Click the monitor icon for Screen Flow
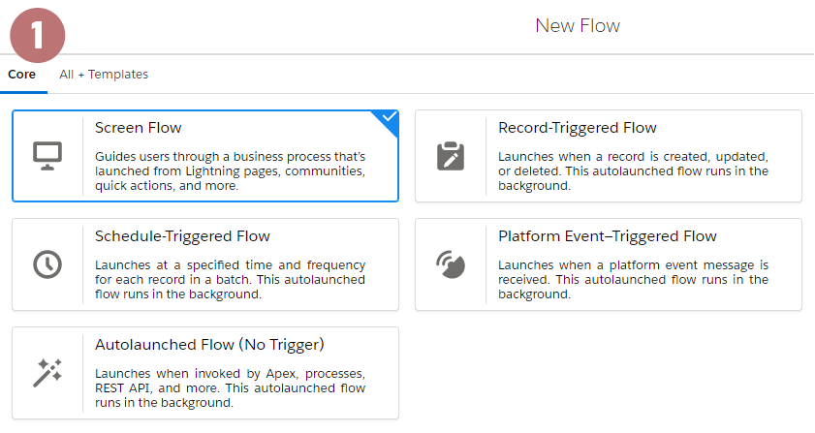Screen dimensions: 815x433 point(47,156)
